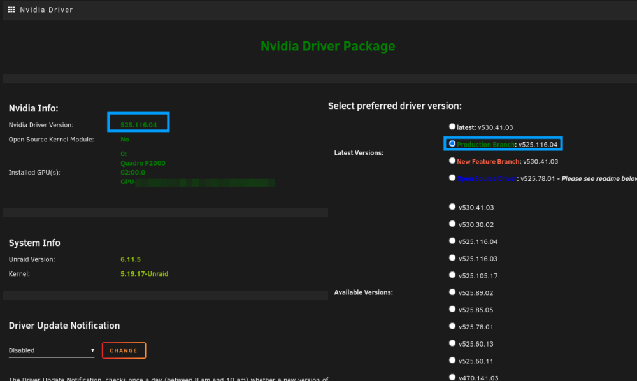Click the Unraid version 6.11.5 value

coord(131,259)
